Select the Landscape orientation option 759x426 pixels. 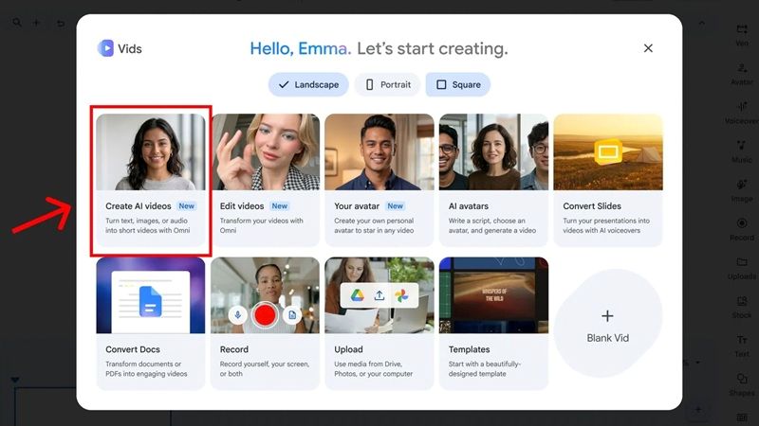(x=309, y=84)
